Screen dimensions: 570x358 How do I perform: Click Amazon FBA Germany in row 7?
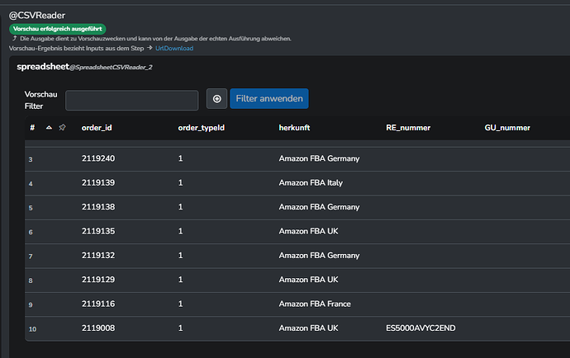pos(319,256)
